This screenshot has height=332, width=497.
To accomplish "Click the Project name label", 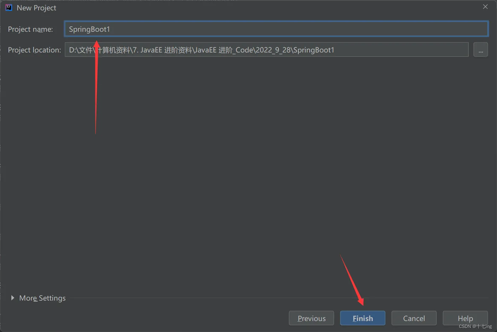I will [x=30, y=29].
